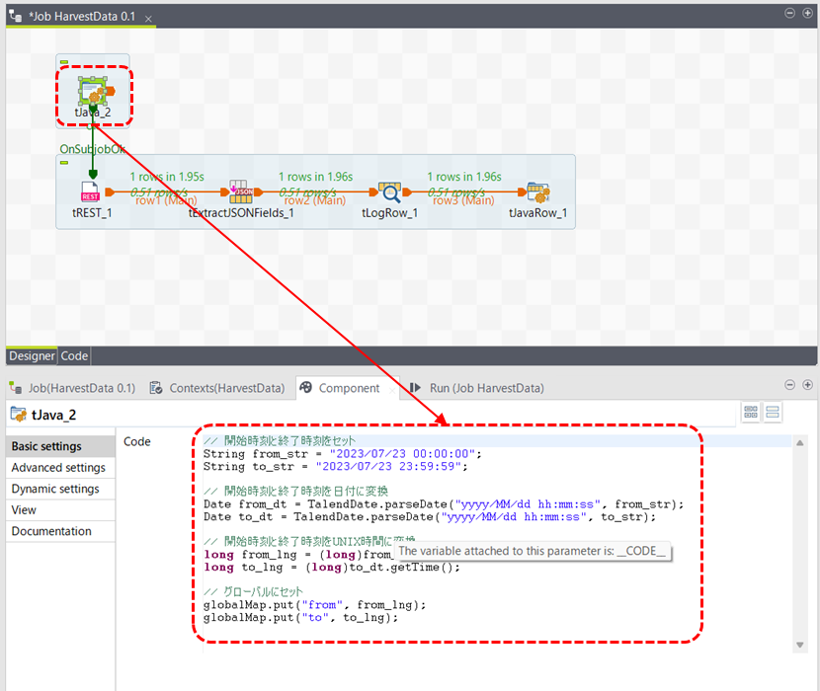The width and height of the screenshot is (820, 691).
Task: Close the Job HarvestData 0.1 editor tab
Action: point(148,19)
